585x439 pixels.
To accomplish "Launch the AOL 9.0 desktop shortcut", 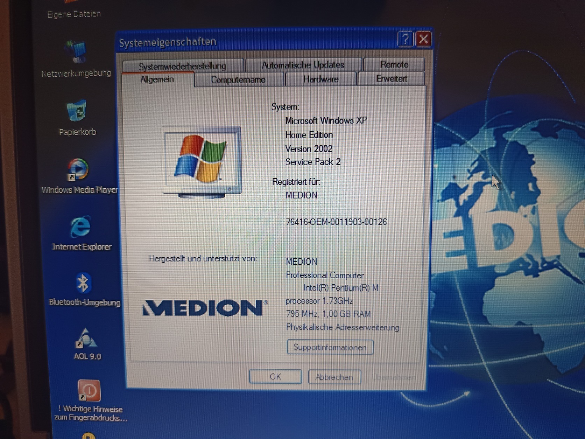I will pyautogui.click(x=86, y=339).
